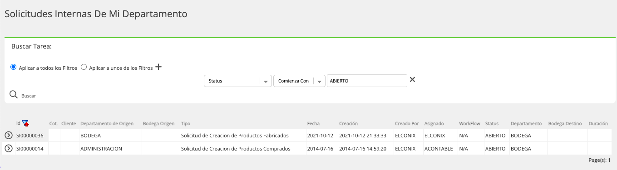Screen dimensions: 617x170
Task: Select Aplicar a unos de los Filtros radio
Action: tap(84, 67)
